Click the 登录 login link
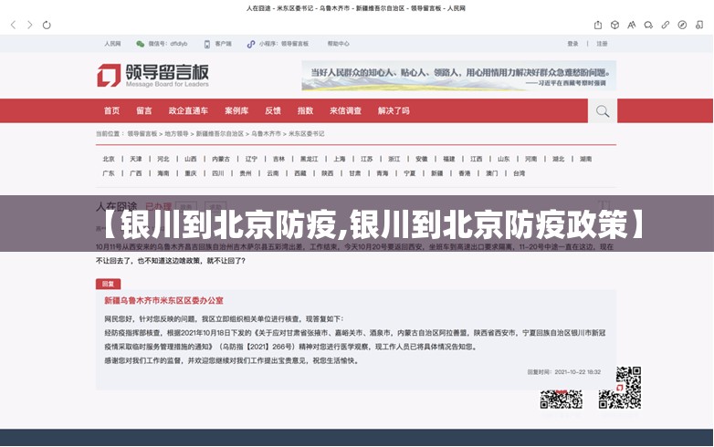714x447 pixels. pos(572,43)
